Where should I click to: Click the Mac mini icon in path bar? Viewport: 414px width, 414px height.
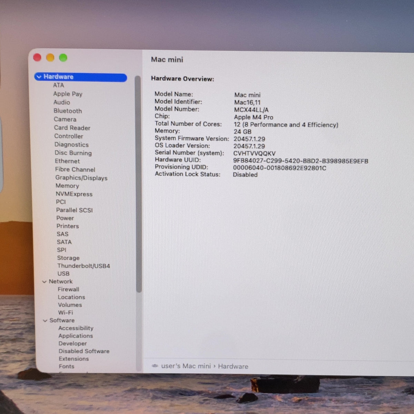(x=155, y=366)
